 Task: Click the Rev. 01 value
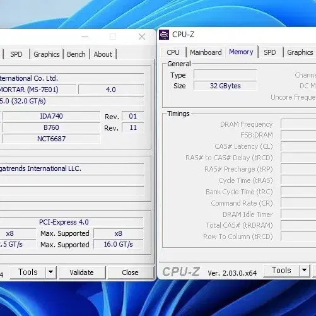[x=133, y=116]
